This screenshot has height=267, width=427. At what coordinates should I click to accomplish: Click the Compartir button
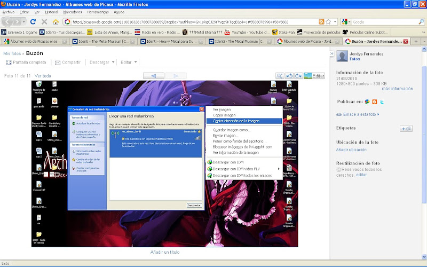pyautogui.click(x=68, y=62)
